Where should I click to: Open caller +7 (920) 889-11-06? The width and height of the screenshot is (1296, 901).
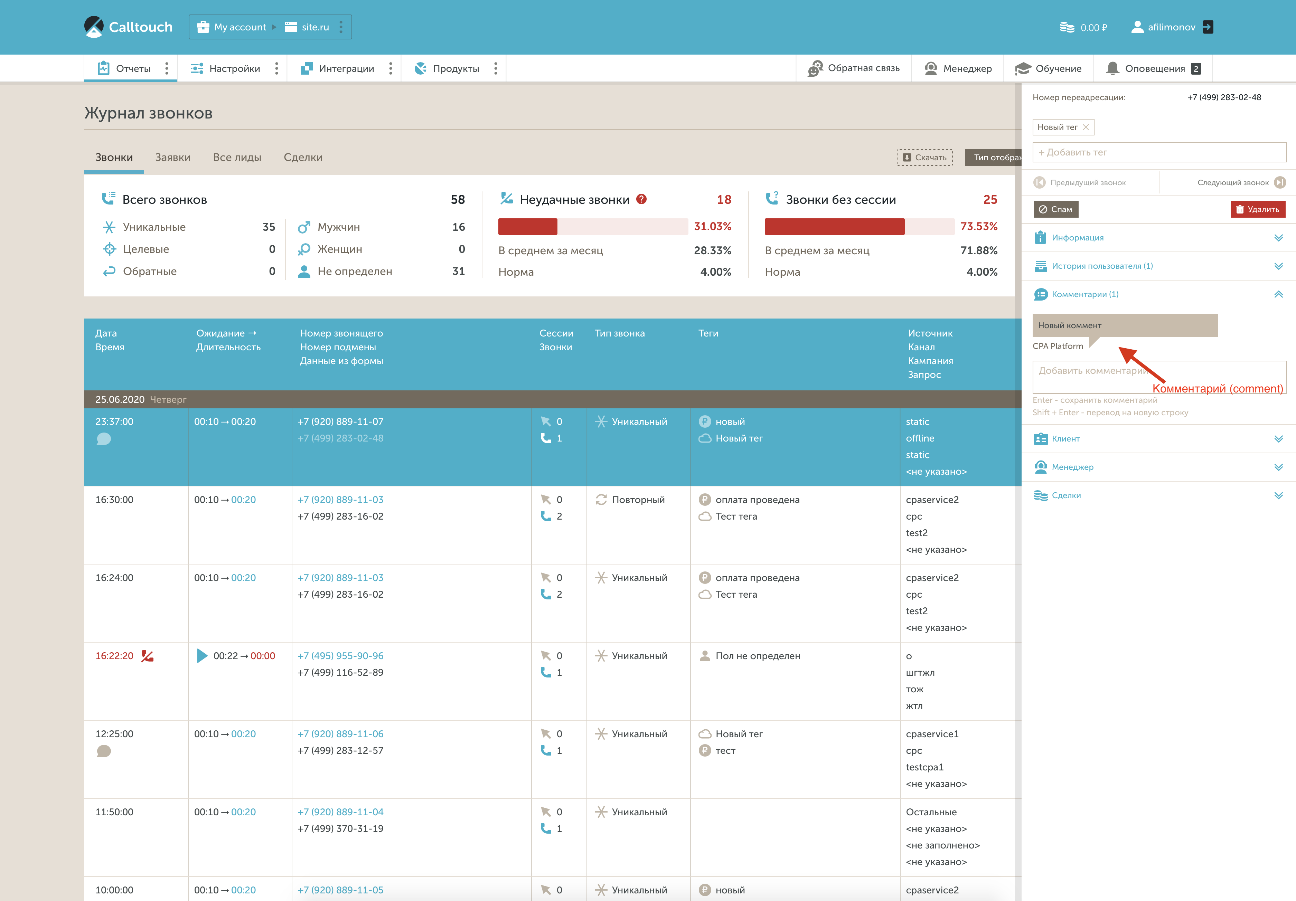[340, 733]
